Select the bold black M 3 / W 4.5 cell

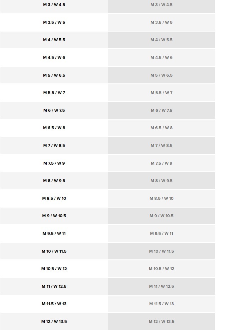click(54, 5)
